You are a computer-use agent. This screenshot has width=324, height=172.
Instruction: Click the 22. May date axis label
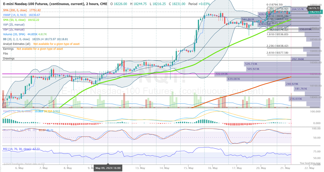click(309, 168)
